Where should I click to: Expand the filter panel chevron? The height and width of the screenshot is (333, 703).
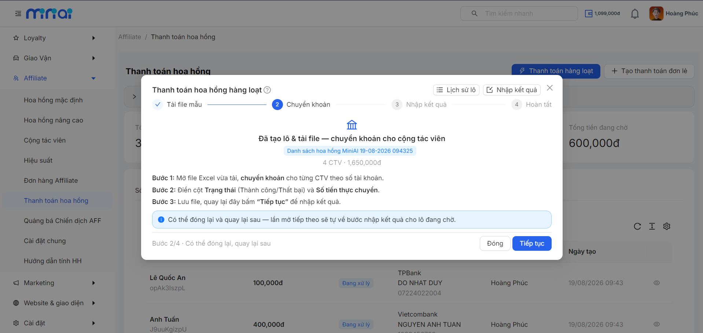click(x=134, y=97)
